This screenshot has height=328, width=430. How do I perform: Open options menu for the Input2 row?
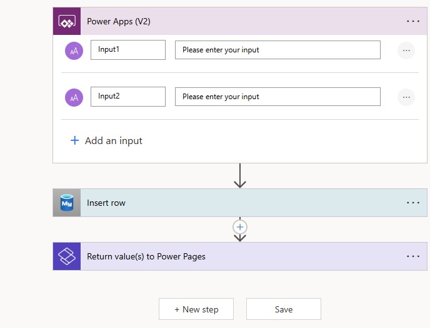point(406,97)
